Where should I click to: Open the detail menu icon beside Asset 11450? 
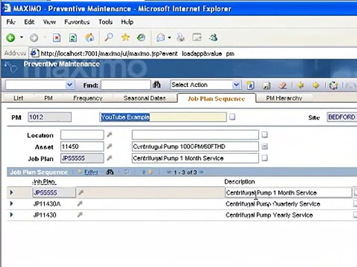coord(109,146)
